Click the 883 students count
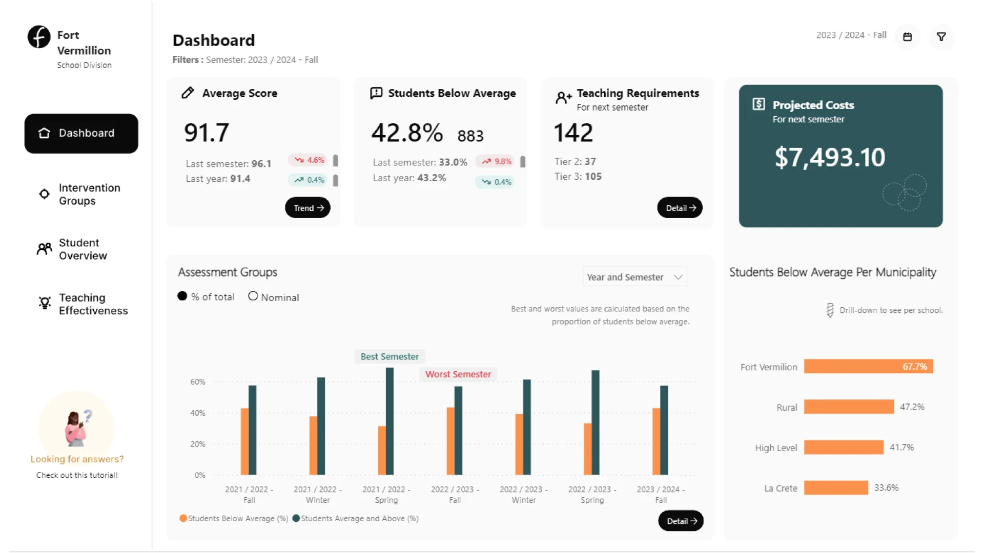 tap(470, 136)
